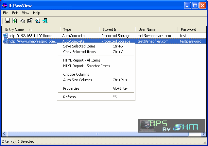Open Properties via the toolbar icon
This screenshot has height=146, width=208.
tap(30, 21)
